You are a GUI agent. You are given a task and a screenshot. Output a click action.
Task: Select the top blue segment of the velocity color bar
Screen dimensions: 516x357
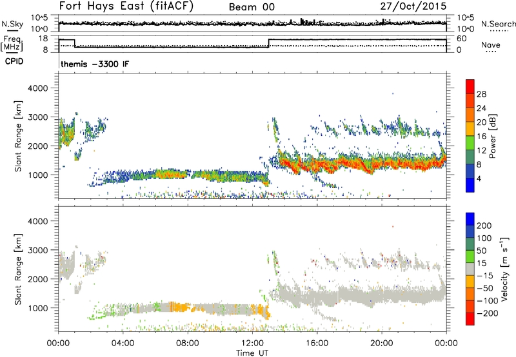pyautogui.click(x=470, y=219)
